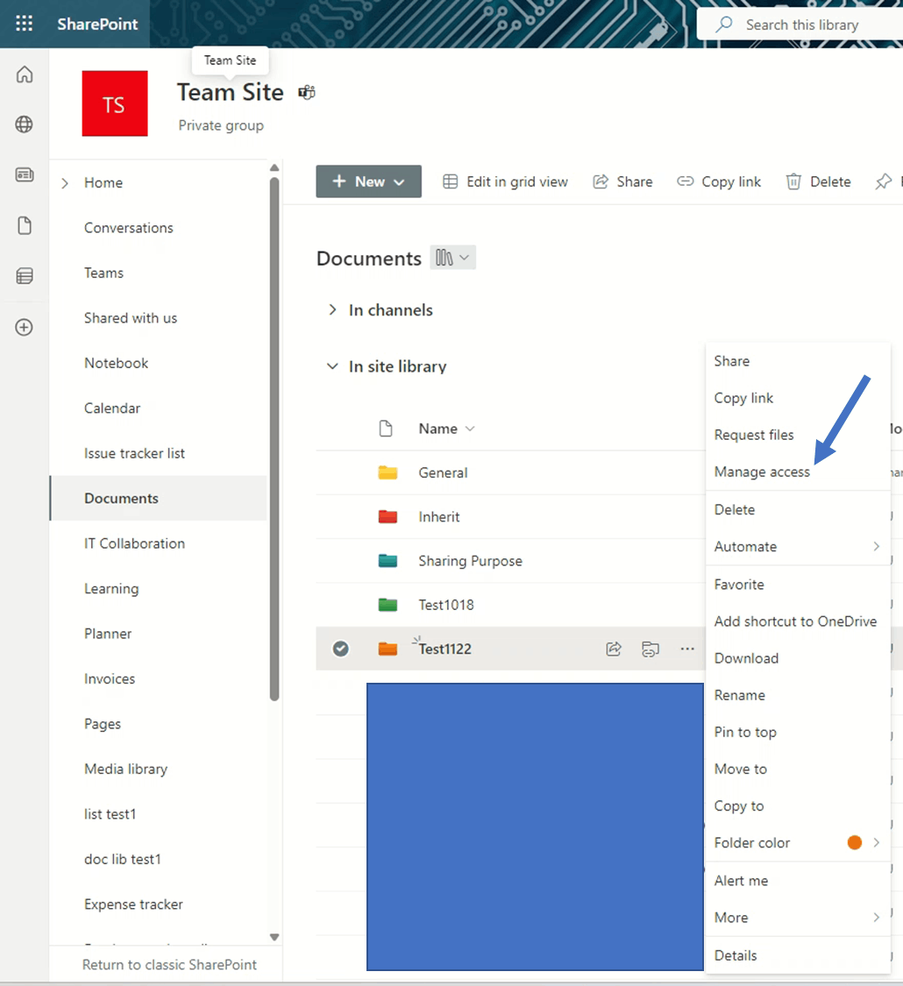Open the app launcher waffle icon
This screenshot has width=903, height=986.
click(24, 24)
